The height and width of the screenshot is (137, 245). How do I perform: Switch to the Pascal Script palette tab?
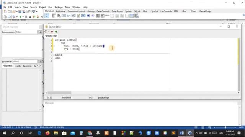click(205, 11)
